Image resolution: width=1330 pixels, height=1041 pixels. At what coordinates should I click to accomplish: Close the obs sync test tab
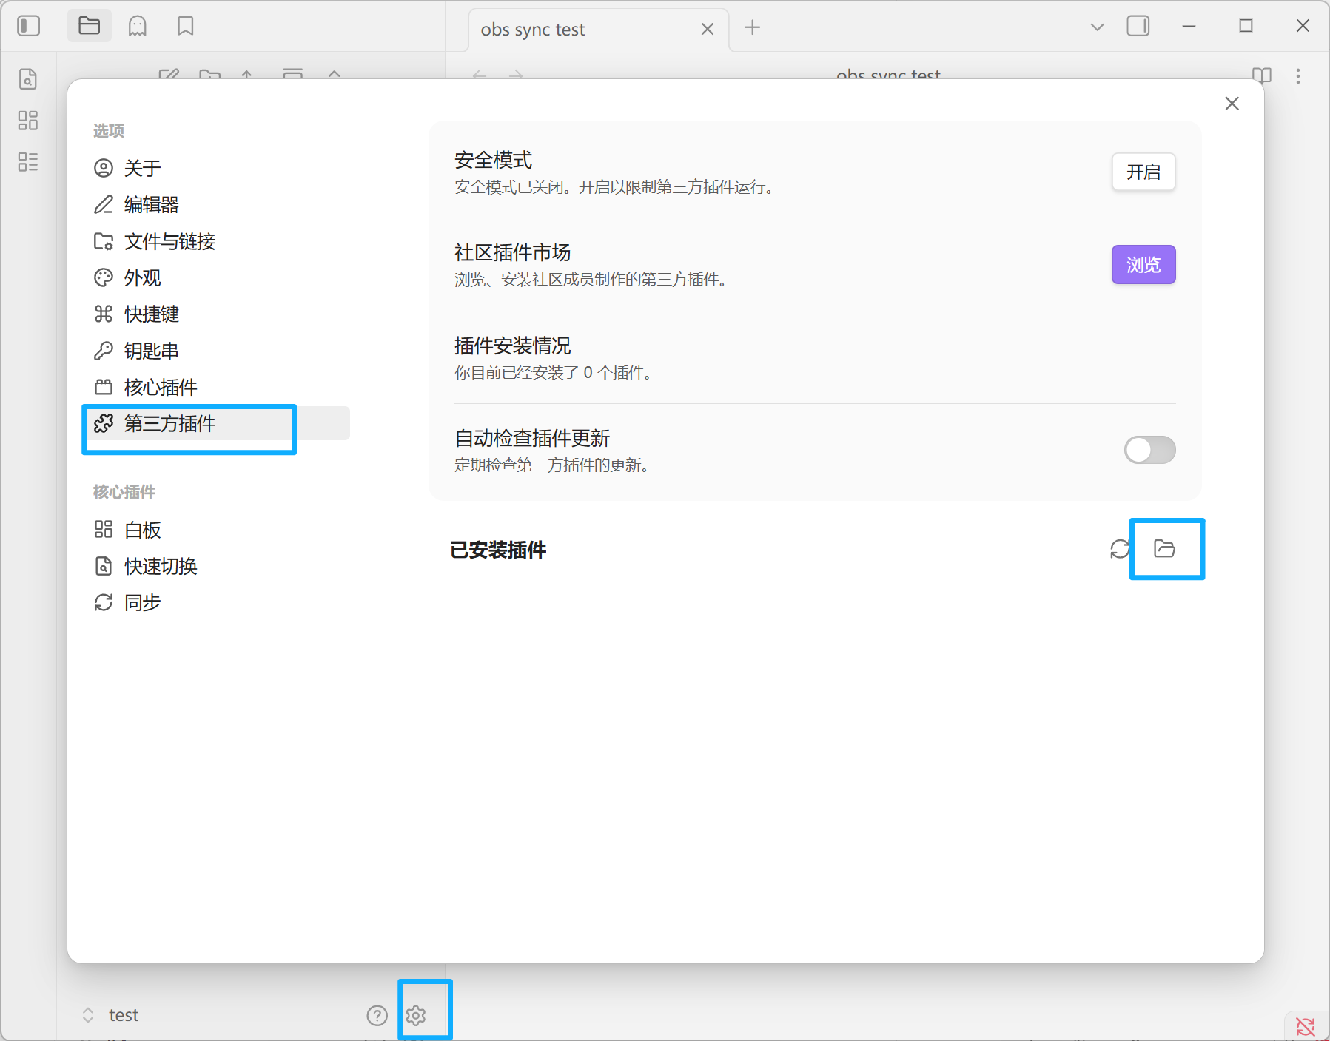[x=707, y=29]
